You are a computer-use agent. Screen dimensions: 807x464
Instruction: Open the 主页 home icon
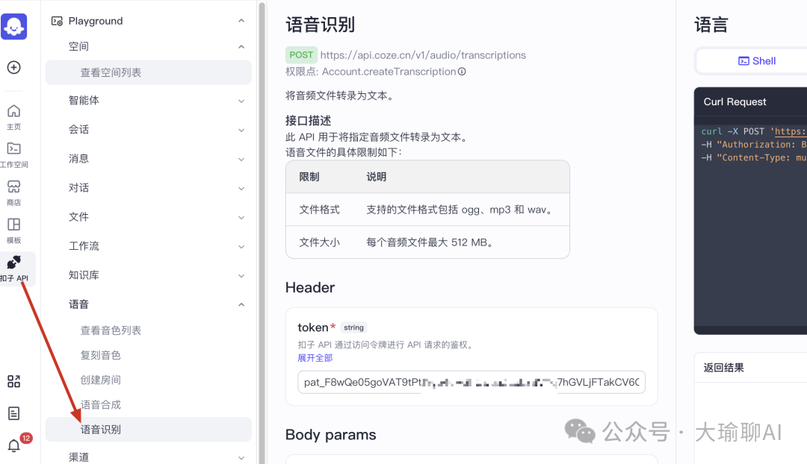point(14,111)
